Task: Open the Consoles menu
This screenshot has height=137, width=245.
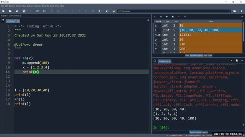Action: (38, 6)
